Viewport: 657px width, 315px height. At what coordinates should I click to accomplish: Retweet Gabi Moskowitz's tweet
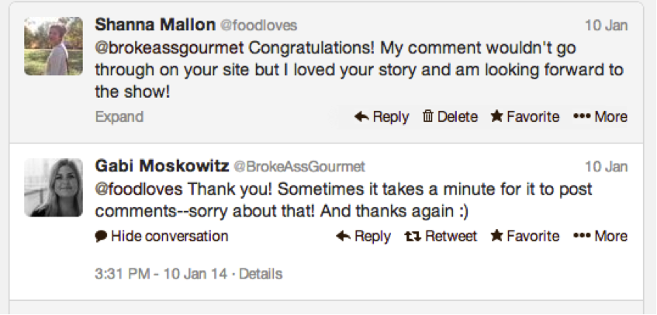point(441,236)
